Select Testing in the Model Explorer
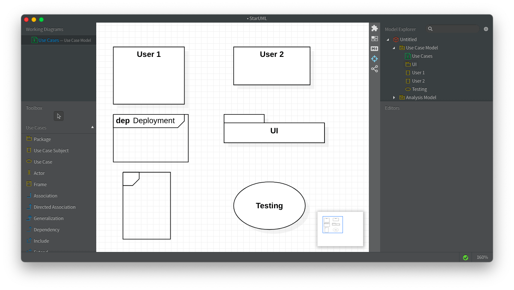 [x=418, y=89]
